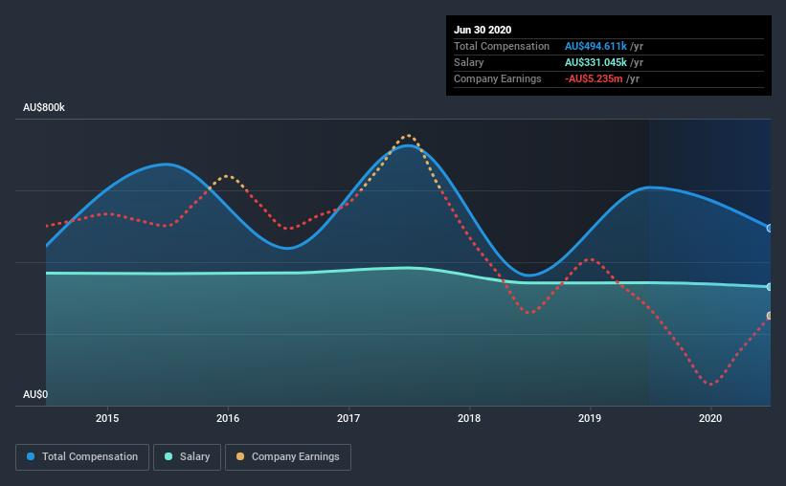Viewport: 786px width, 486px height.
Task: Click the AU$331.045k salary value
Action: 596,62
